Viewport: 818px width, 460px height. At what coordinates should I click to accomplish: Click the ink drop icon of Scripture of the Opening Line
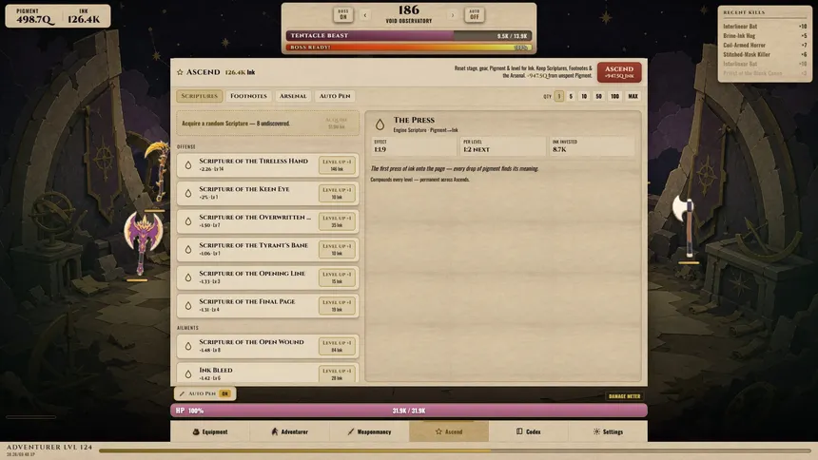188,278
